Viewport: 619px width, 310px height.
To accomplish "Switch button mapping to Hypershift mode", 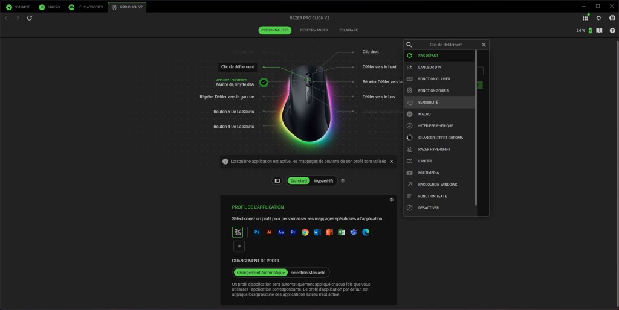I will [x=324, y=181].
